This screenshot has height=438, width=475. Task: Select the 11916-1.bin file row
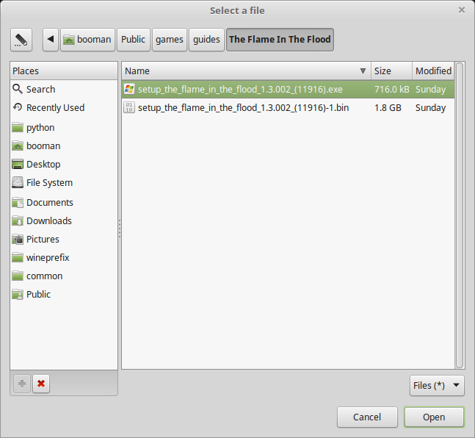tap(288, 108)
